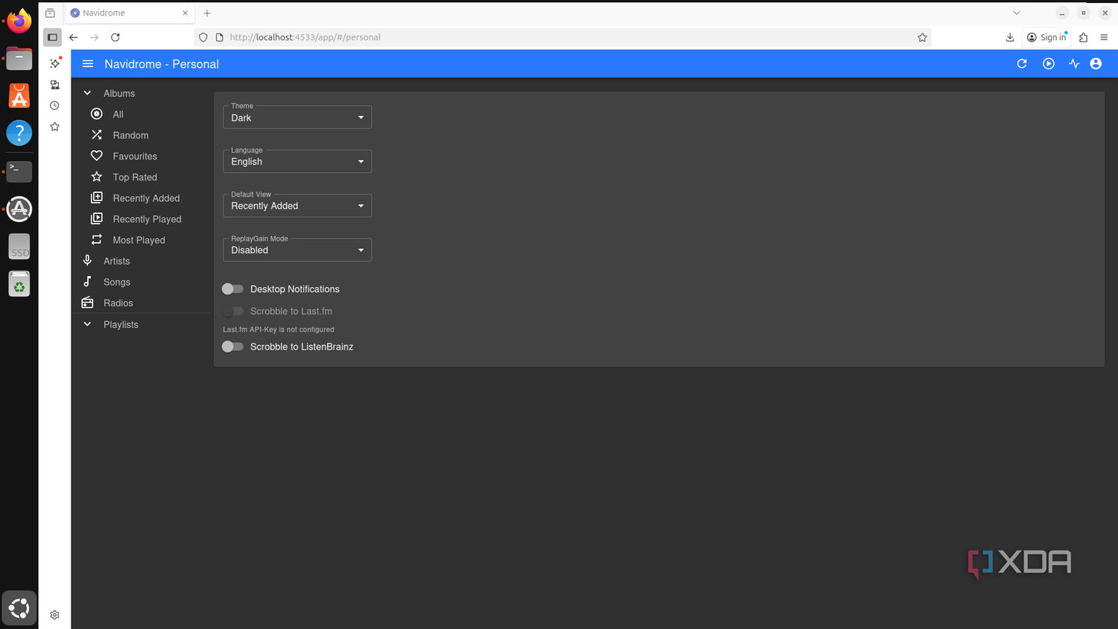Open Ubuntu Help from the dock
The width and height of the screenshot is (1118, 629).
[19, 133]
